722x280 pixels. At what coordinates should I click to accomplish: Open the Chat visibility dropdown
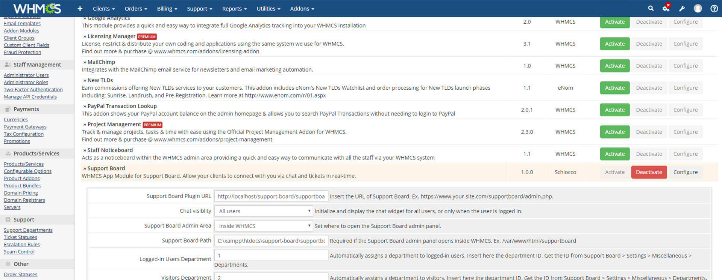[264, 211]
